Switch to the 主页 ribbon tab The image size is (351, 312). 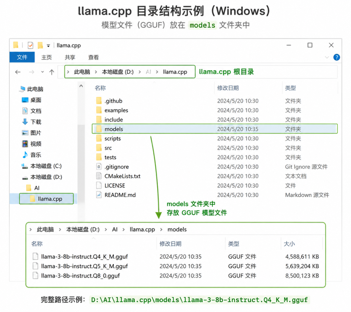coord(46,57)
